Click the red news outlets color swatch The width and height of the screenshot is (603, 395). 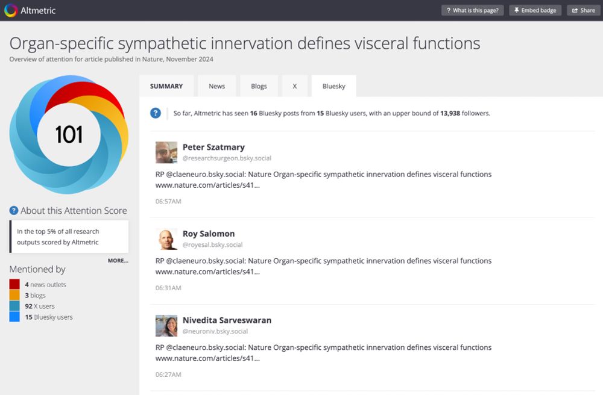14,284
